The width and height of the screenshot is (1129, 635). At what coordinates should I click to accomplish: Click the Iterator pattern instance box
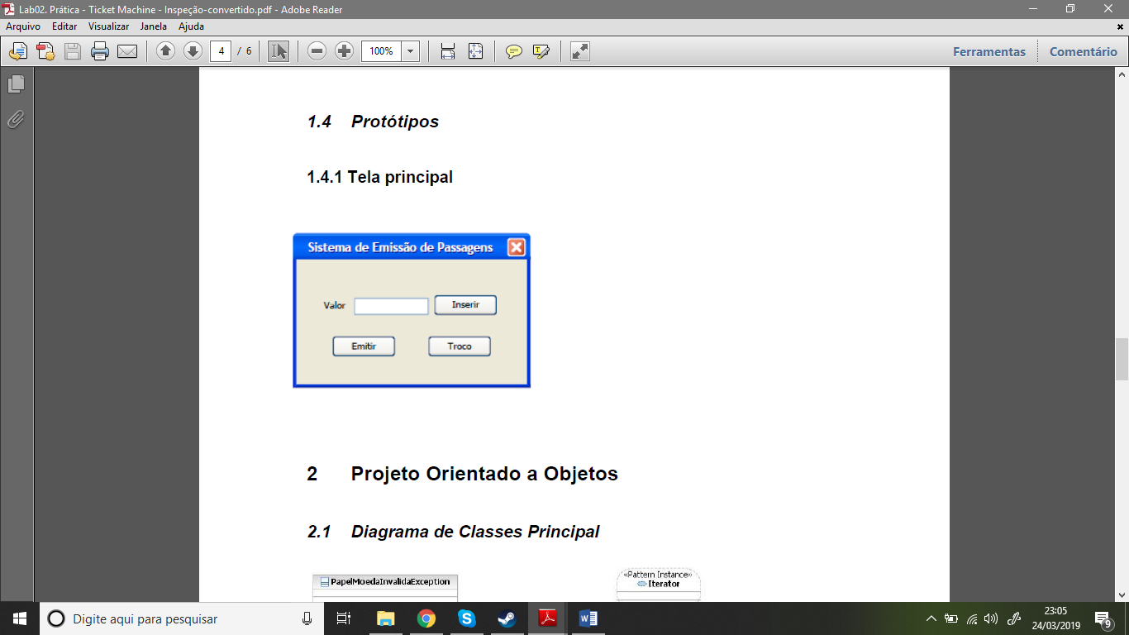tap(659, 584)
